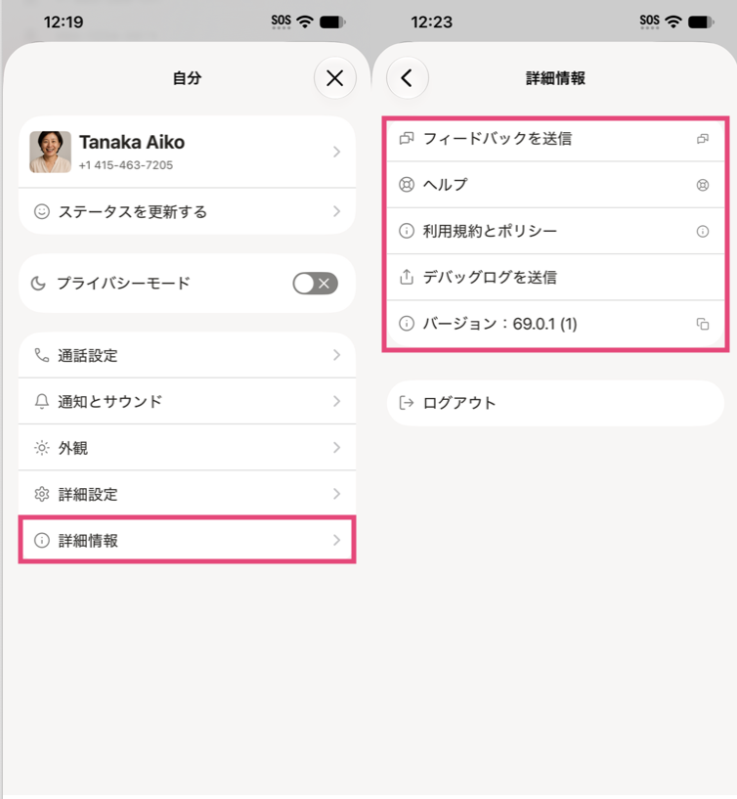The image size is (737, 799).
Task: Open the ステータスを更新する row chevron
Action: [x=336, y=211]
